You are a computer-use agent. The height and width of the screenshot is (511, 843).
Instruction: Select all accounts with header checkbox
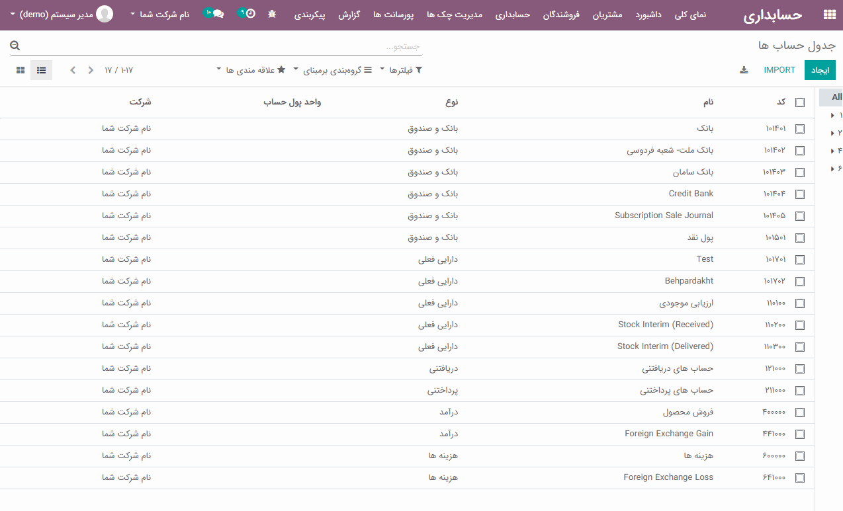[x=800, y=102]
